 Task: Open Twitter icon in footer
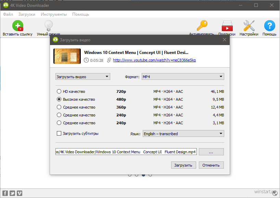coord(12,193)
